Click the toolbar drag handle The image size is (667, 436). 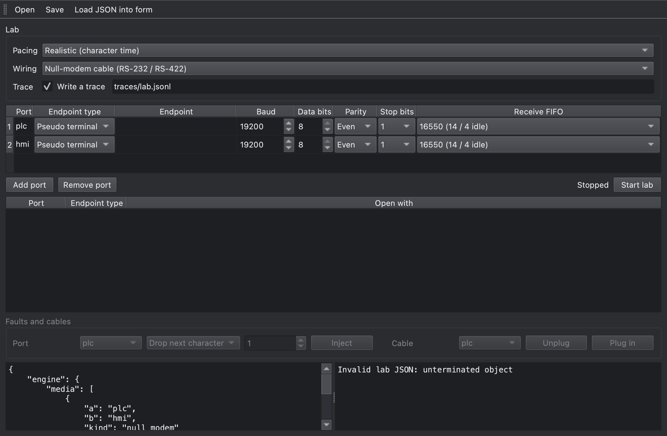[5, 10]
